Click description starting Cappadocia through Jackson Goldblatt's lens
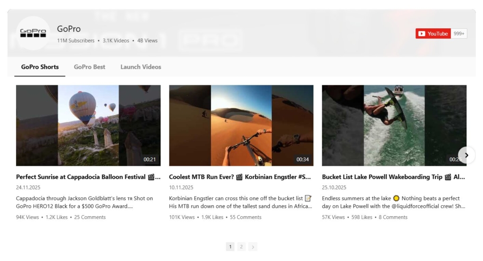 click(84, 202)
